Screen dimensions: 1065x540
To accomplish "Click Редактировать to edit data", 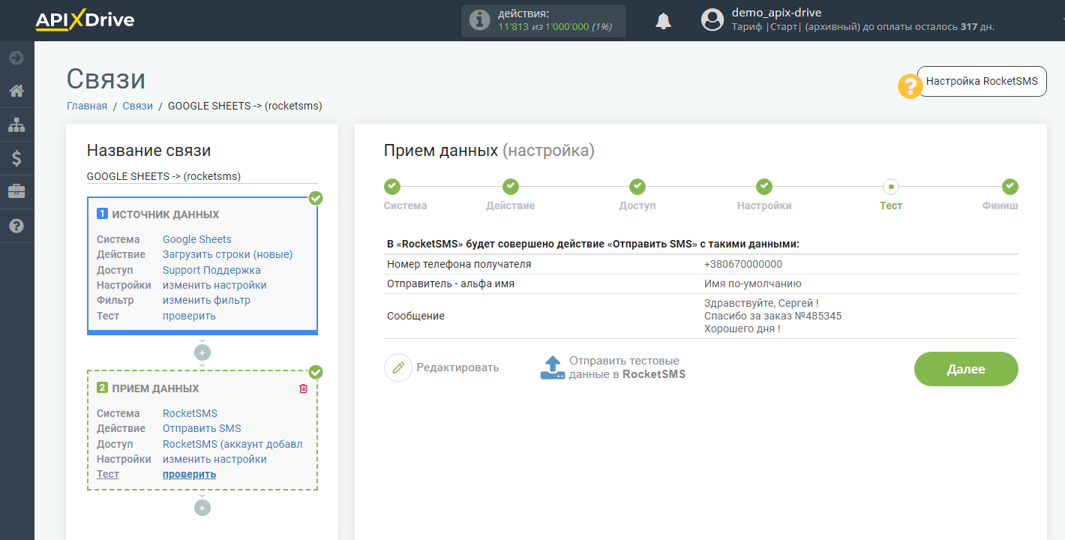I will (x=457, y=367).
